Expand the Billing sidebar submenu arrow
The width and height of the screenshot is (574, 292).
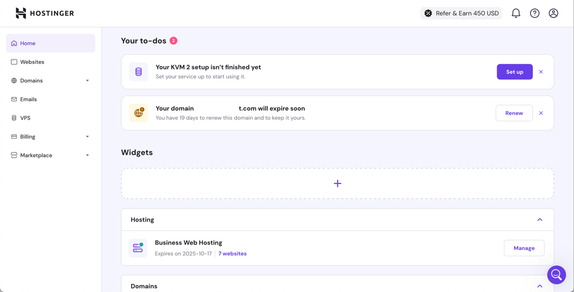coord(87,136)
